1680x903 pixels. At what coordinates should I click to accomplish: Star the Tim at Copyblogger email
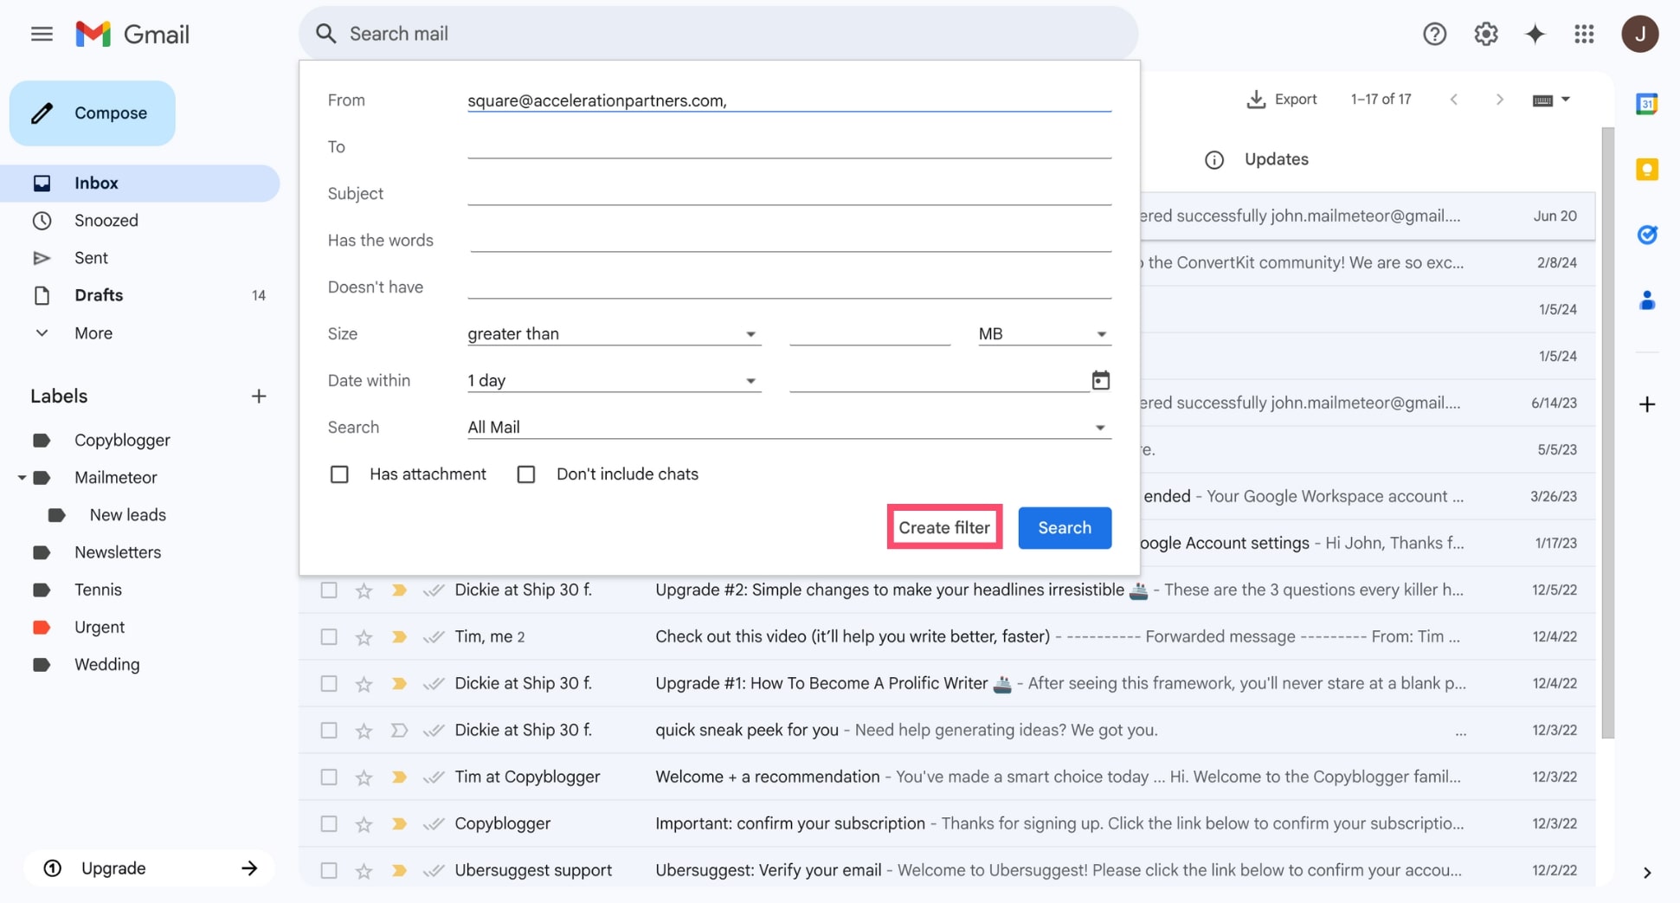click(364, 777)
